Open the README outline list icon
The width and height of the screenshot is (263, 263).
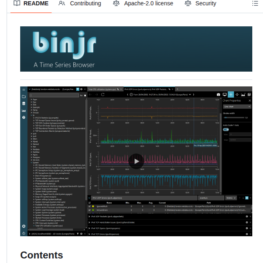tap(255, 3)
